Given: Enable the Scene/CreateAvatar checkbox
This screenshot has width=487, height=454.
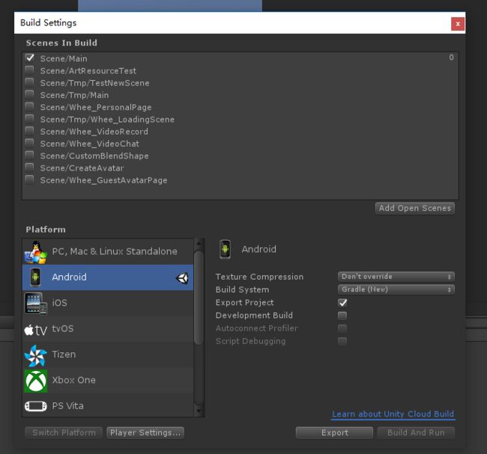Looking at the screenshot, I should [29, 167].
